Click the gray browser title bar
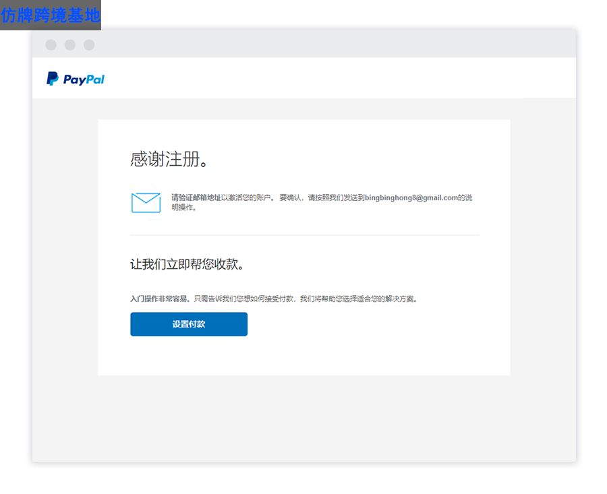607x494 pixels. click(304, 44)
